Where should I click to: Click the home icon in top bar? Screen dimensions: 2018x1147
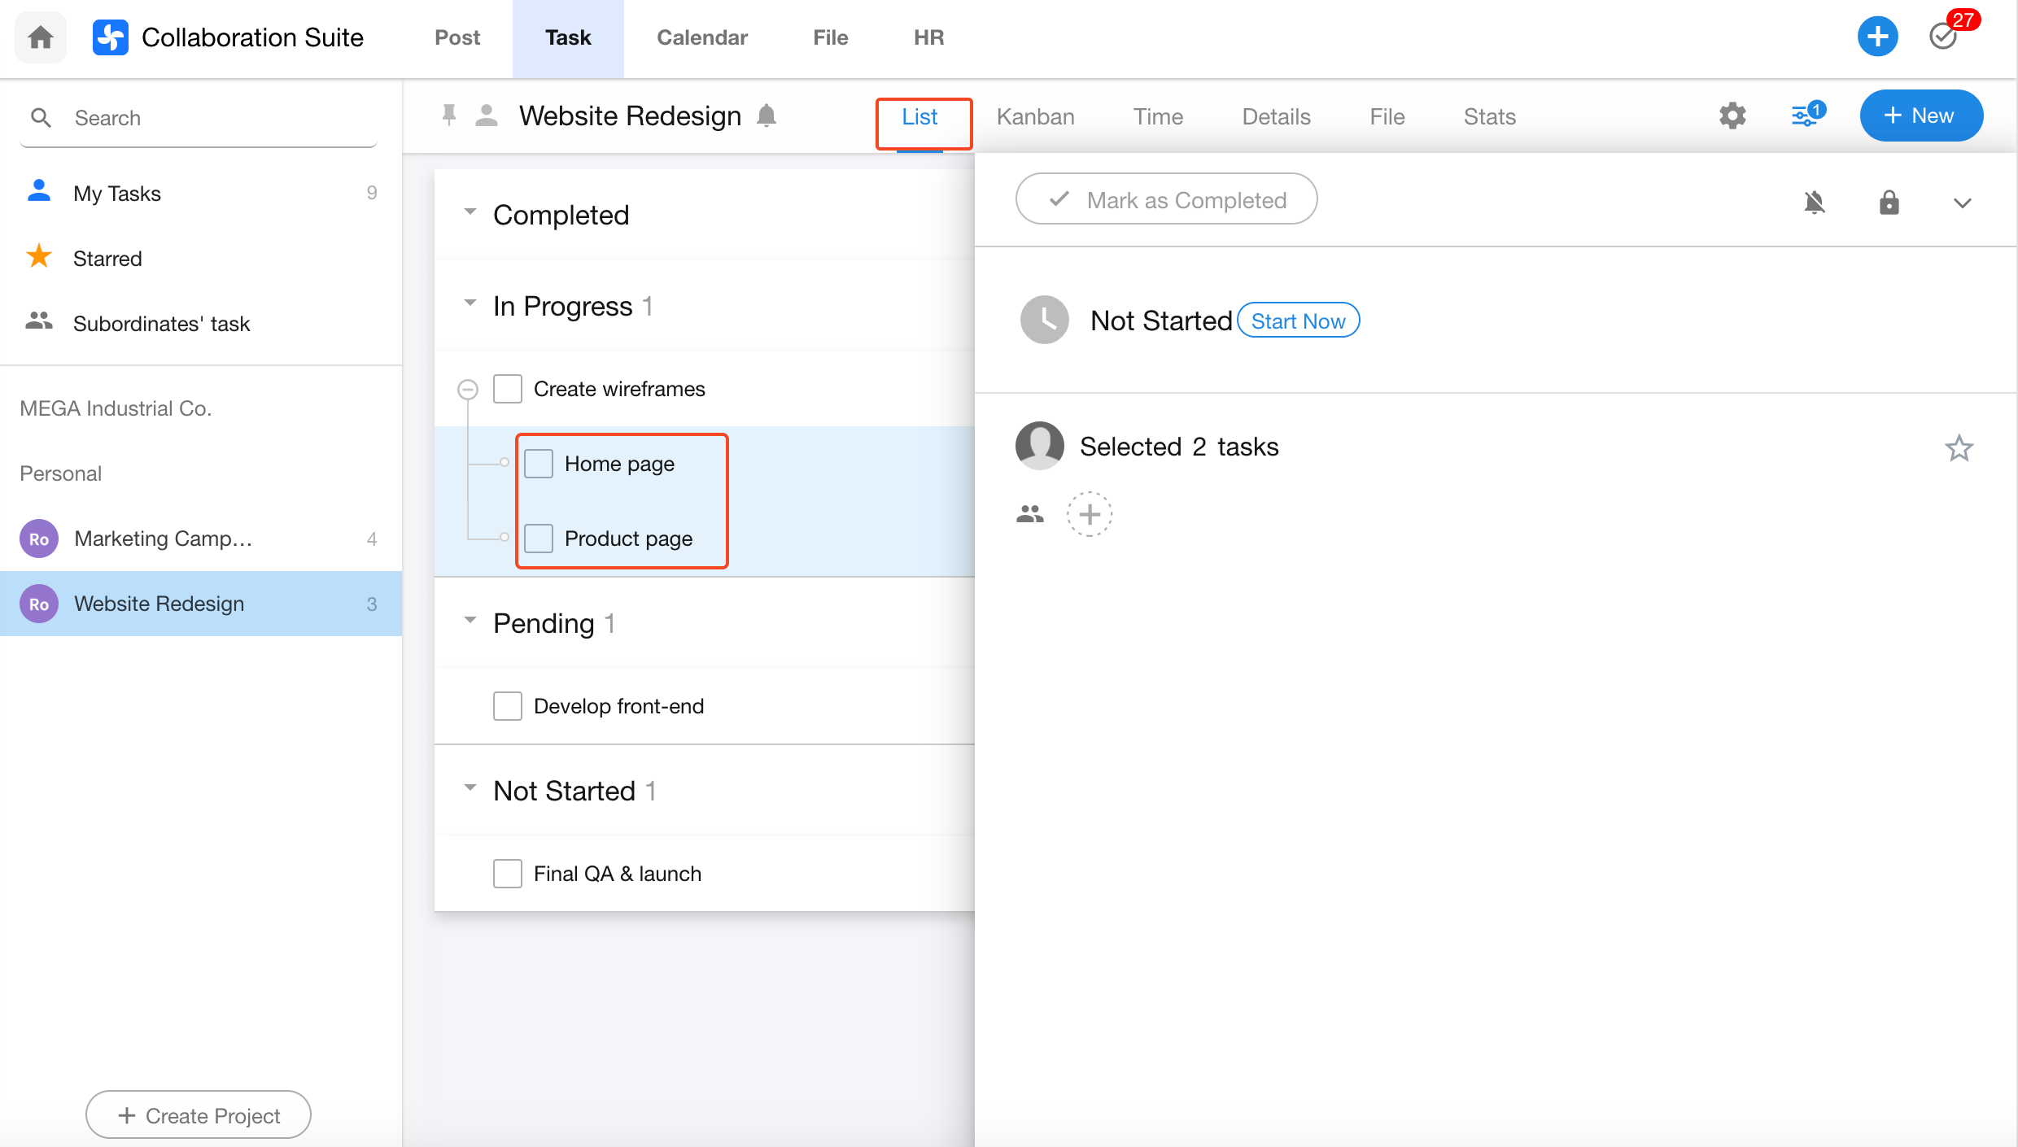[x=40, y=37]
